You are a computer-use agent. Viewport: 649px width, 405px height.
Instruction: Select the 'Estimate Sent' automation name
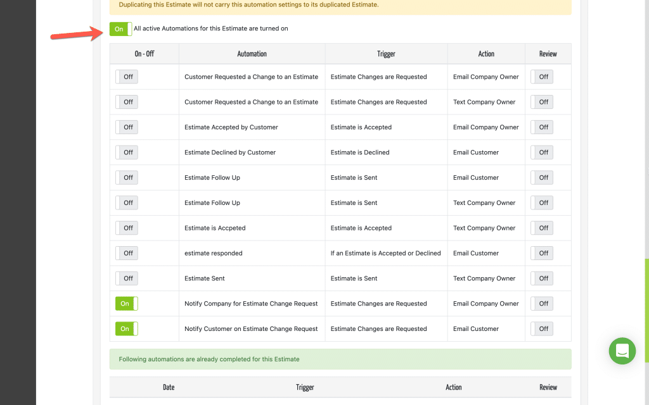pyautogui.click(x=205, y=278)
